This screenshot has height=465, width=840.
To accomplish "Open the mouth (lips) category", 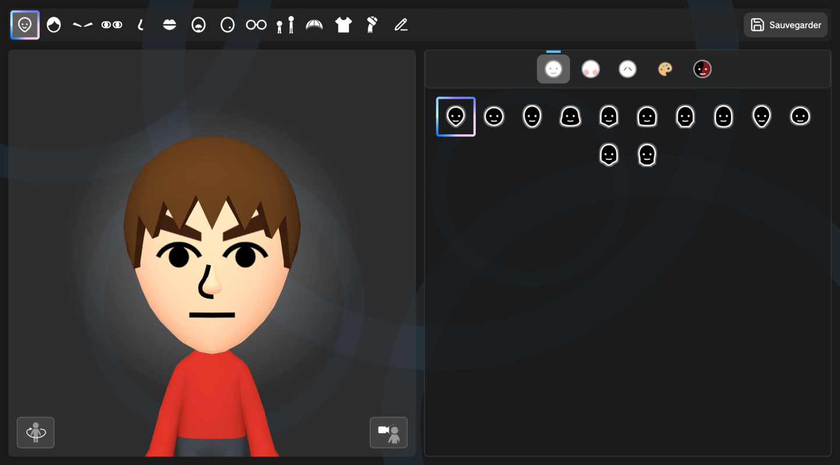I will pyautogui.click(x=169, y=25).
